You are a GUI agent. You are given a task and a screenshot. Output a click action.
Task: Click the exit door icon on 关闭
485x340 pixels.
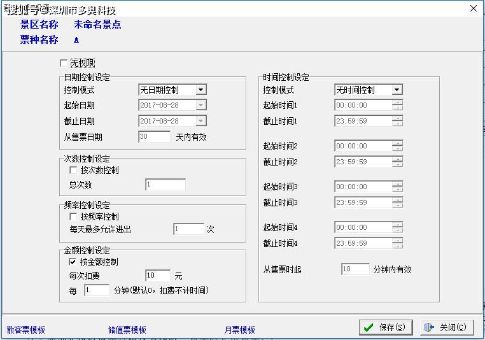pos(429,327)
